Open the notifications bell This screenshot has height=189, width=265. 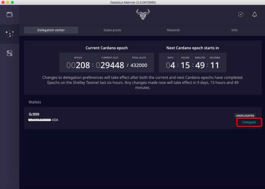[254, 14]
